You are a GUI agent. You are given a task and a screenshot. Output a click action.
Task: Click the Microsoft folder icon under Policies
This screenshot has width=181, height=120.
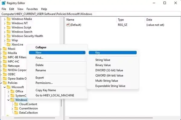tap(8, 87)
